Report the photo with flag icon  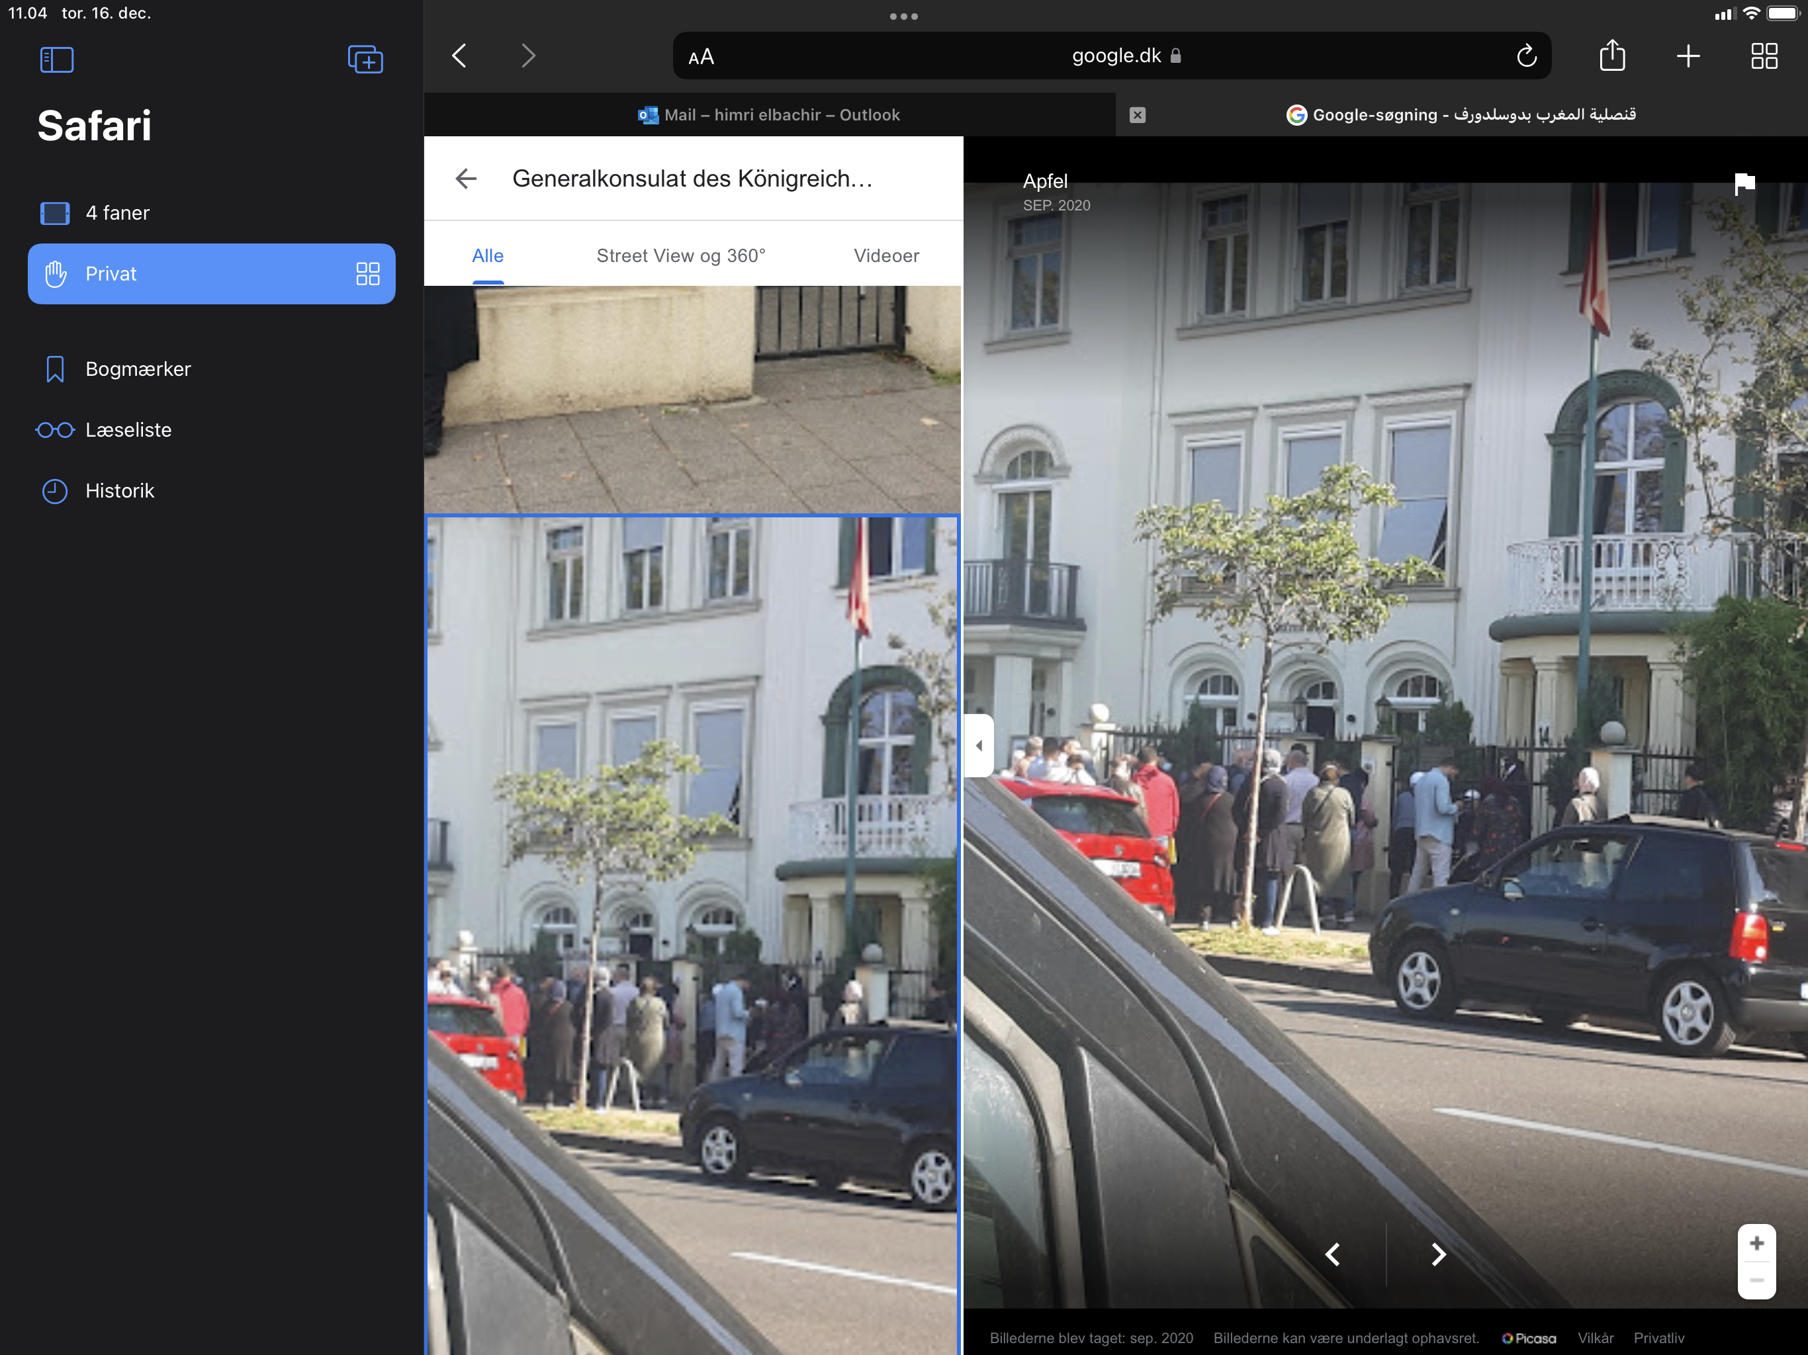point(1744,184)
